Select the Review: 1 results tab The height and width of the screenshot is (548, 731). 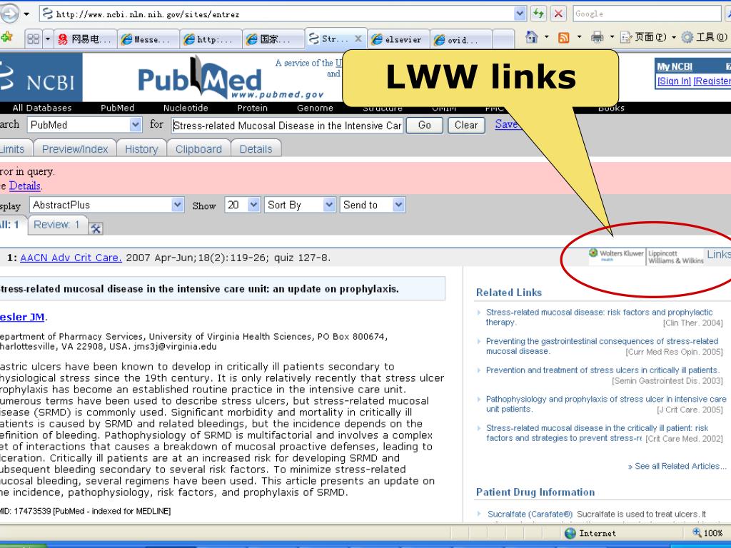[57, 225]
